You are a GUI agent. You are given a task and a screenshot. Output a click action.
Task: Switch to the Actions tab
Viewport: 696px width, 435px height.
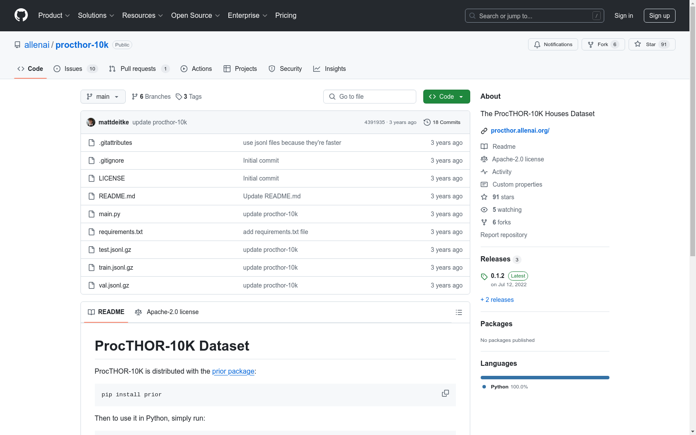tap(196, 69)
